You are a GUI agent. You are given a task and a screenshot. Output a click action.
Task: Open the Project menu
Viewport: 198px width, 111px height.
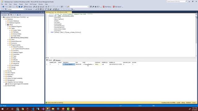[x=21, y=4]
